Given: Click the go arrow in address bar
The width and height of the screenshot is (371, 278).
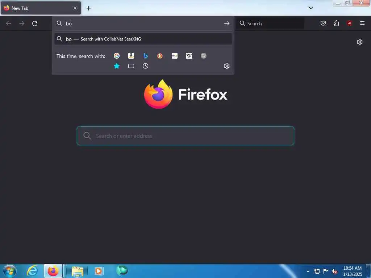Looking at the screenshot, I should 227,24.
